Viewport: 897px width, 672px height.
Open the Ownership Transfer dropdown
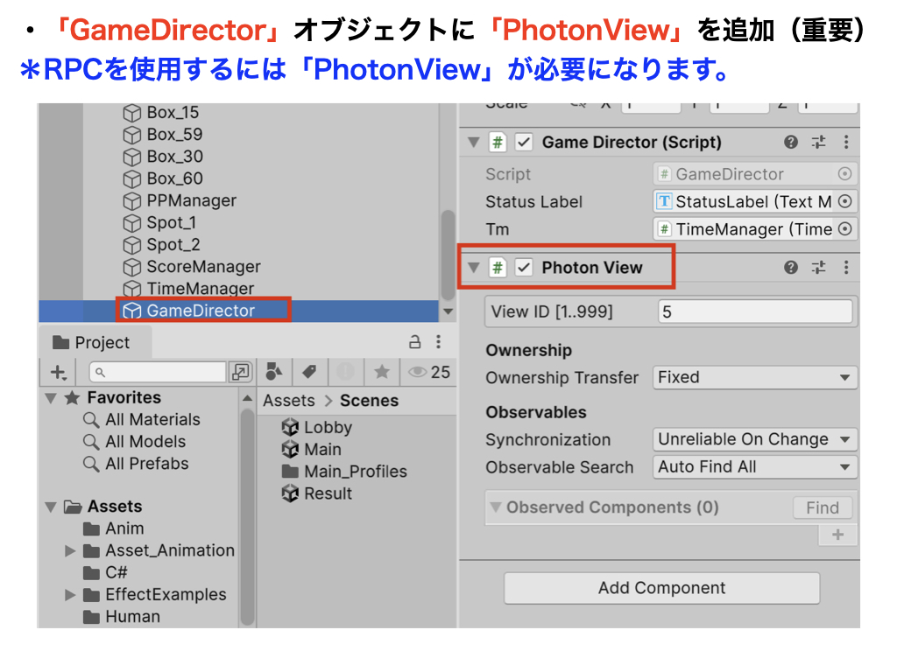tap(754, 377)
